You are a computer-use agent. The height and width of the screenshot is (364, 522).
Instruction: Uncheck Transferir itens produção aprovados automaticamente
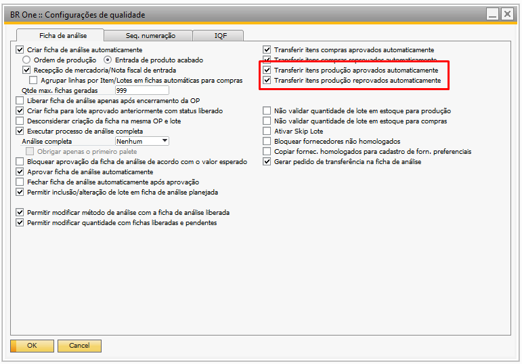[267, 70]
